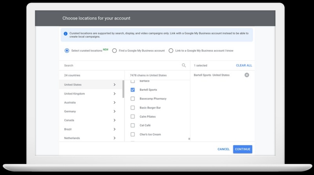Open the Brazil chains chevron

(x=115, y=129)
